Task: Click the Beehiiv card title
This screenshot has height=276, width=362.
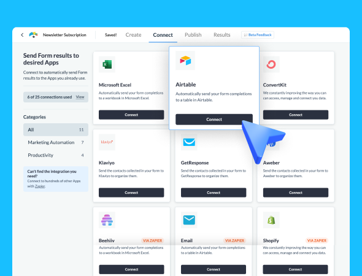Action: (x=107, y=240)
